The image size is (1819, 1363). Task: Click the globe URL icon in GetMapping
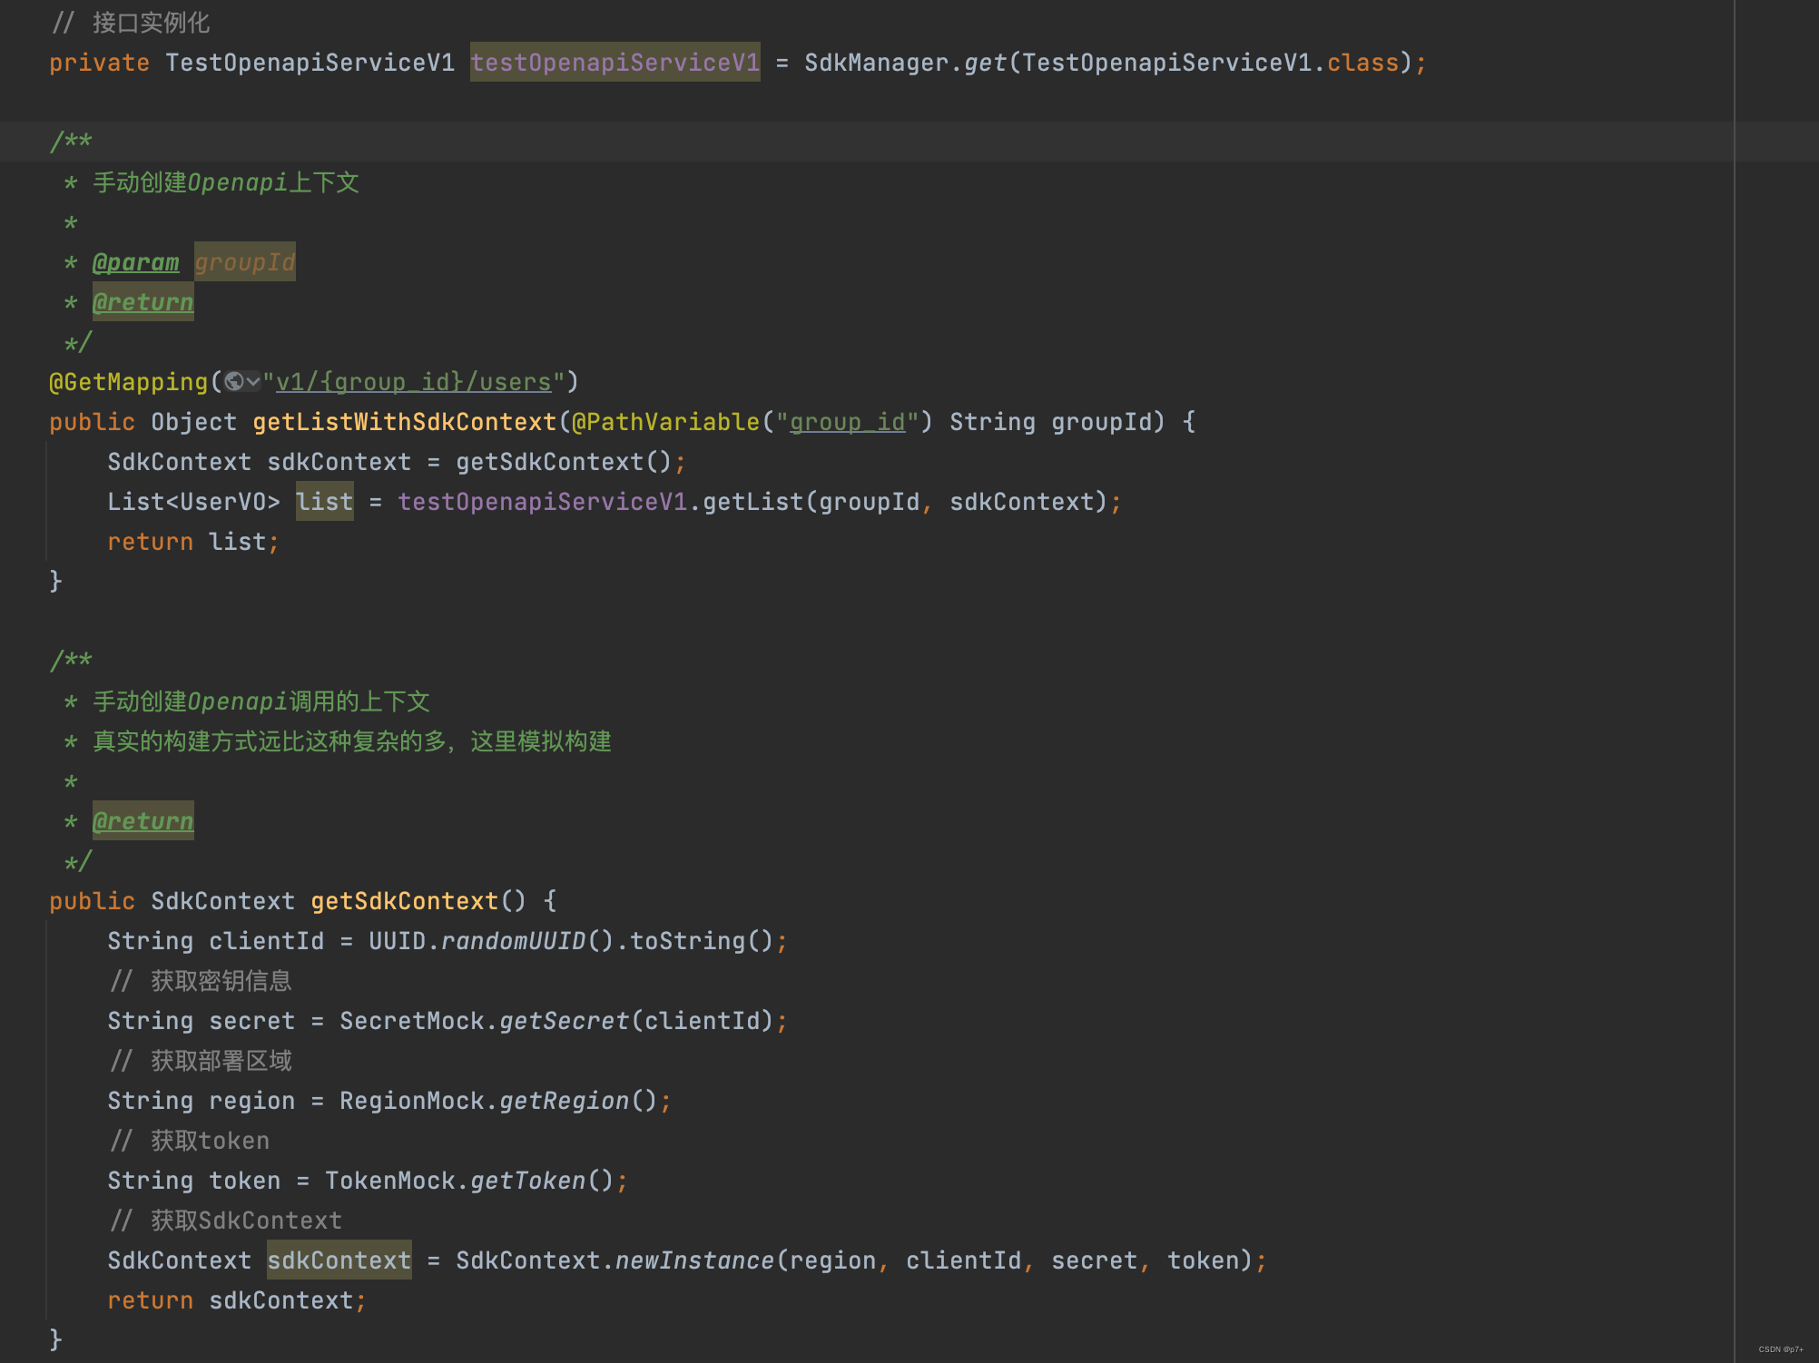[x=234, y=382]
